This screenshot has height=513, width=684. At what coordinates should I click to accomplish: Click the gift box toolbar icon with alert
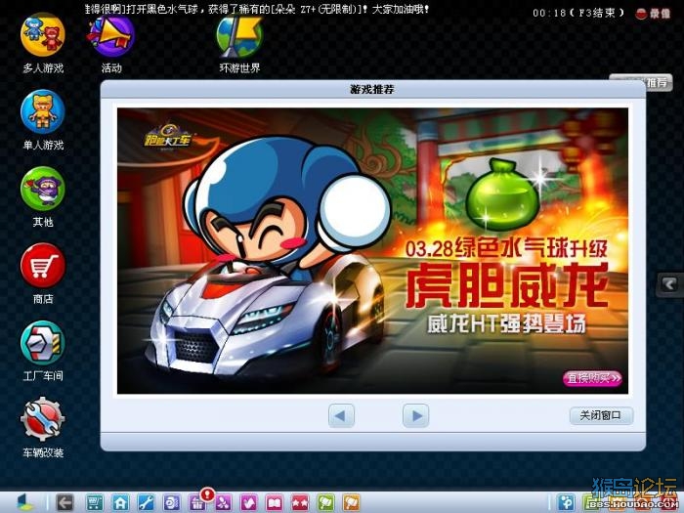(197, 501)
